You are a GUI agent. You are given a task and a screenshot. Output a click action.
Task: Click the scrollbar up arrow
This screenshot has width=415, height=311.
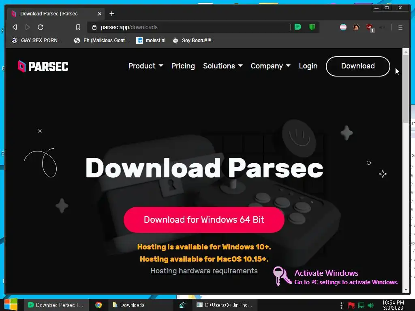(406, 52)
